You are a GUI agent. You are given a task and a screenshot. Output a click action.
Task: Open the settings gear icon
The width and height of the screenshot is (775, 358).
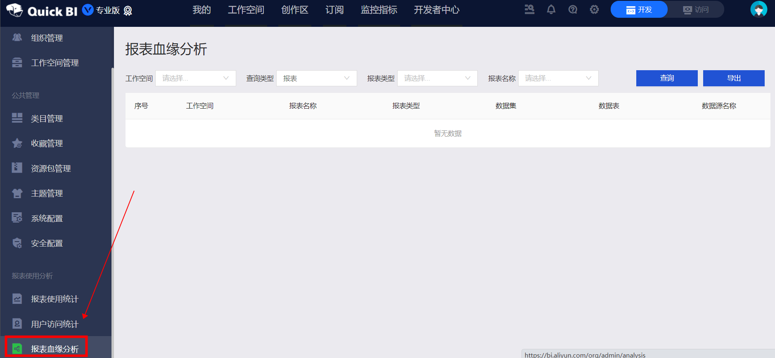(x=594, y=9)
